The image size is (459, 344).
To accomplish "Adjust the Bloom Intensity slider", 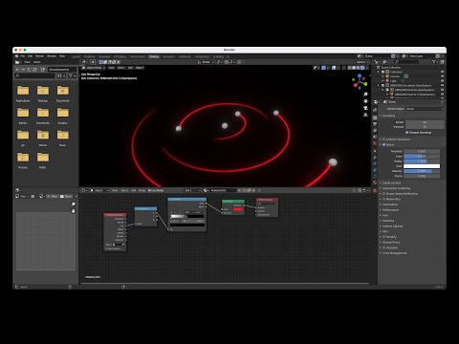I will pyautogui.click(x=422, y=171).
